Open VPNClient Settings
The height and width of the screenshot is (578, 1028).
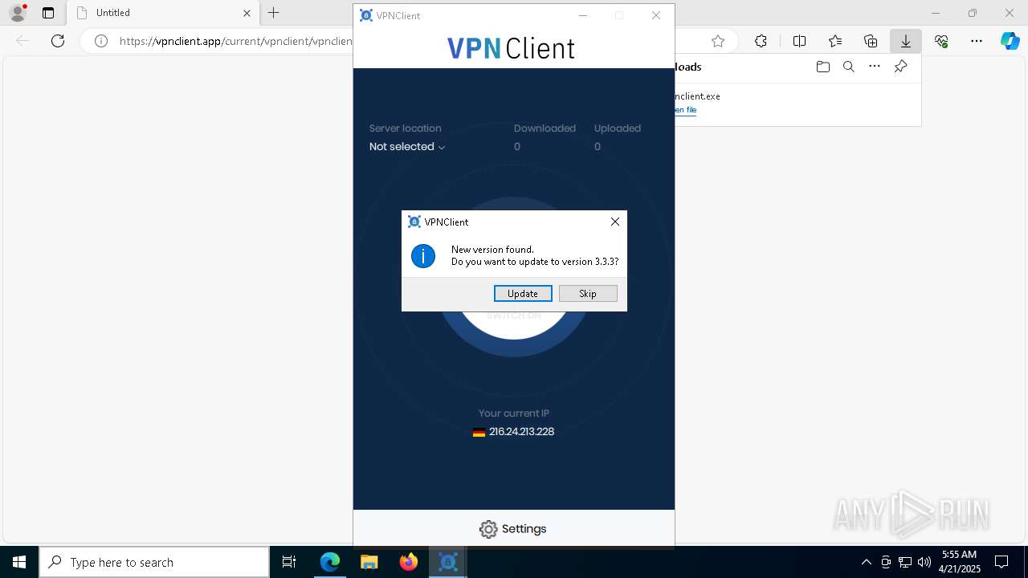click(513, 529)
